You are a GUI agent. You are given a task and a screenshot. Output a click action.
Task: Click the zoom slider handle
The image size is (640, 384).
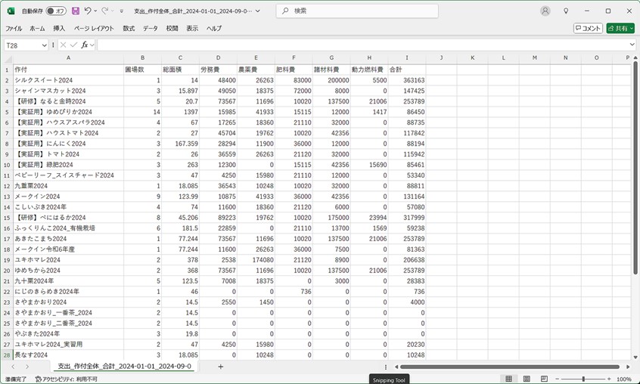click(583, 379)
